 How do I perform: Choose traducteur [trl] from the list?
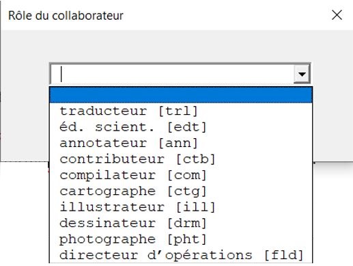click(x=181, y=111)
